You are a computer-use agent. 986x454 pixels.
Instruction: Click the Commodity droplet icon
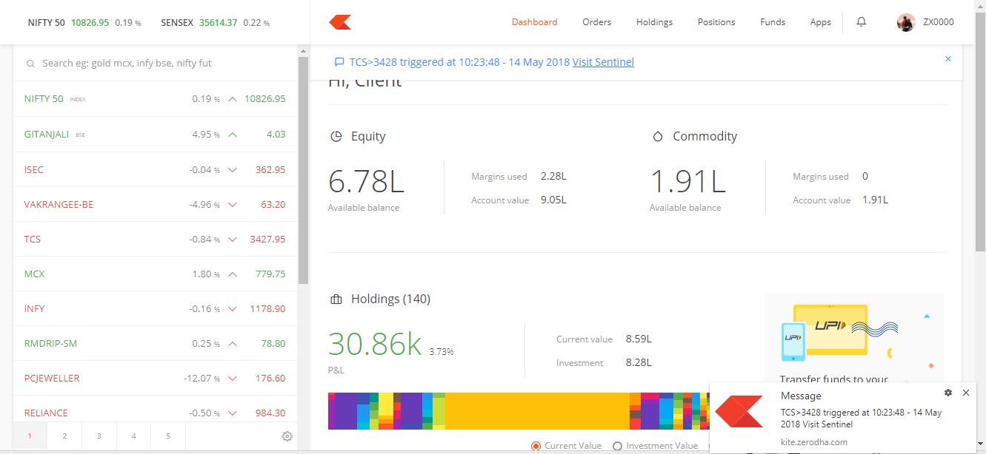[x=657, y=137]
